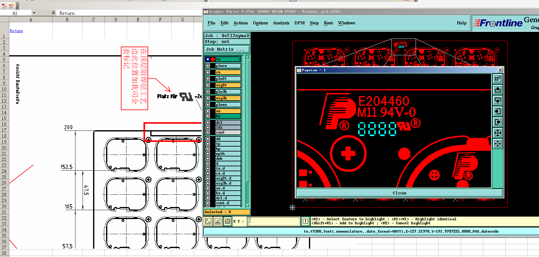Select the ldi gray layer name
539x257 pixels.
(x=228, y=127)
